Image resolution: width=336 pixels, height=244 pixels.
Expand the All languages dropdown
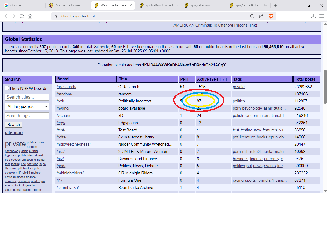(27, 106)
